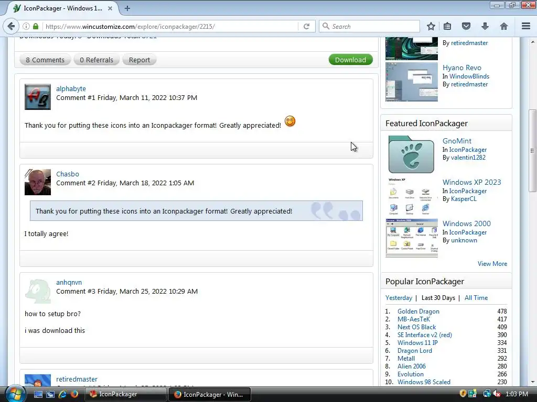This screenshot has width=537, height=402.
Task: Open the bookmarks list icon
Action: pyautogui.click(x=447, y=26)
